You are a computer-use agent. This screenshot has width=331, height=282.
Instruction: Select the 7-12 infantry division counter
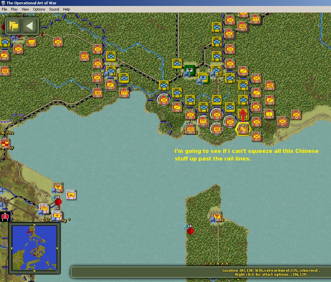click(x=257, y=137)
